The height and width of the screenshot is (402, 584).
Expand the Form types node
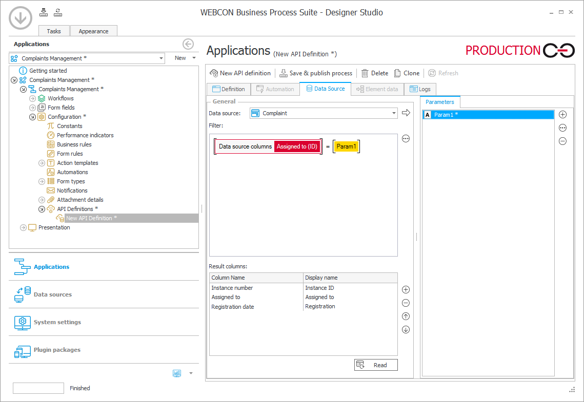click(42, 181)
